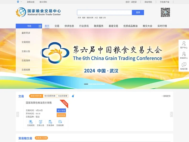
Task: Select the last banner slide indicator
Action: coord(103,84)
